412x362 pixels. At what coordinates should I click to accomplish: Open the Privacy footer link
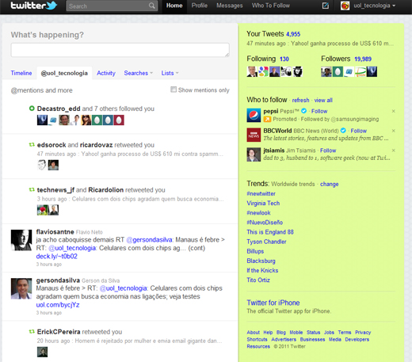363,332
